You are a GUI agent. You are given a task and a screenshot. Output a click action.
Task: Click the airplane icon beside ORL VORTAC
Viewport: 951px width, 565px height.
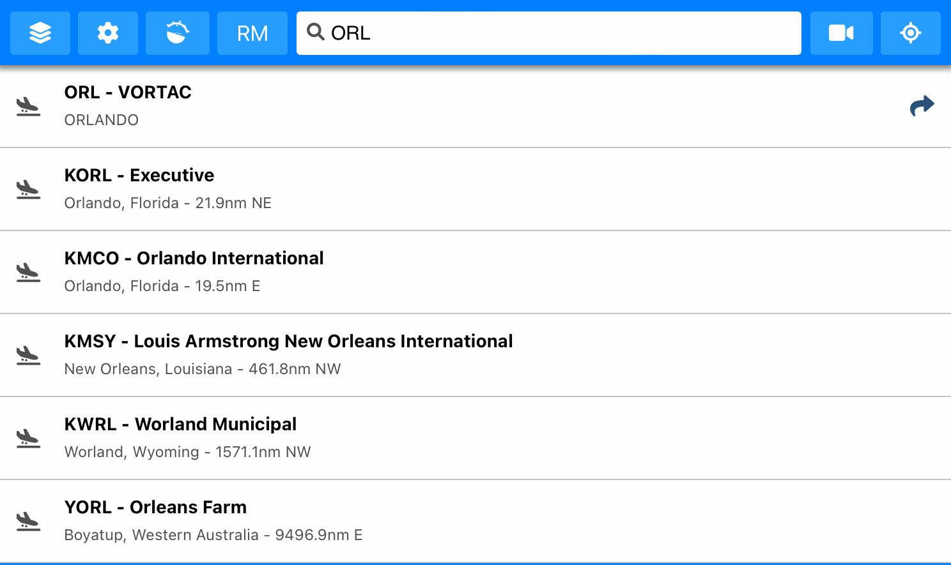click(x=28, y=106)
